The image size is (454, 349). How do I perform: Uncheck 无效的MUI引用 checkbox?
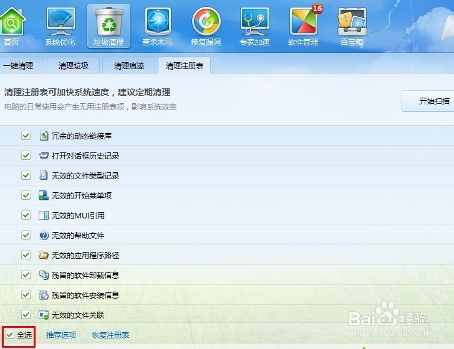pos(26,215)
